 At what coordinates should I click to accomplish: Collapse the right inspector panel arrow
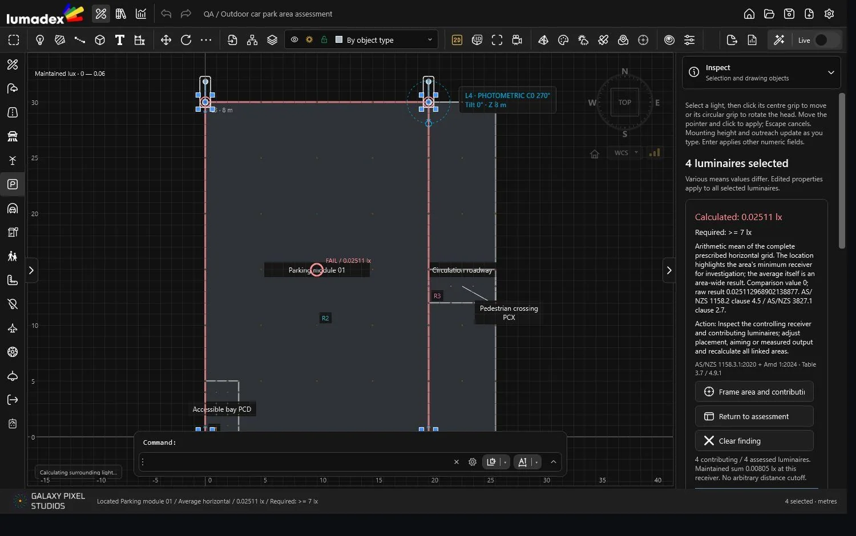669,270
